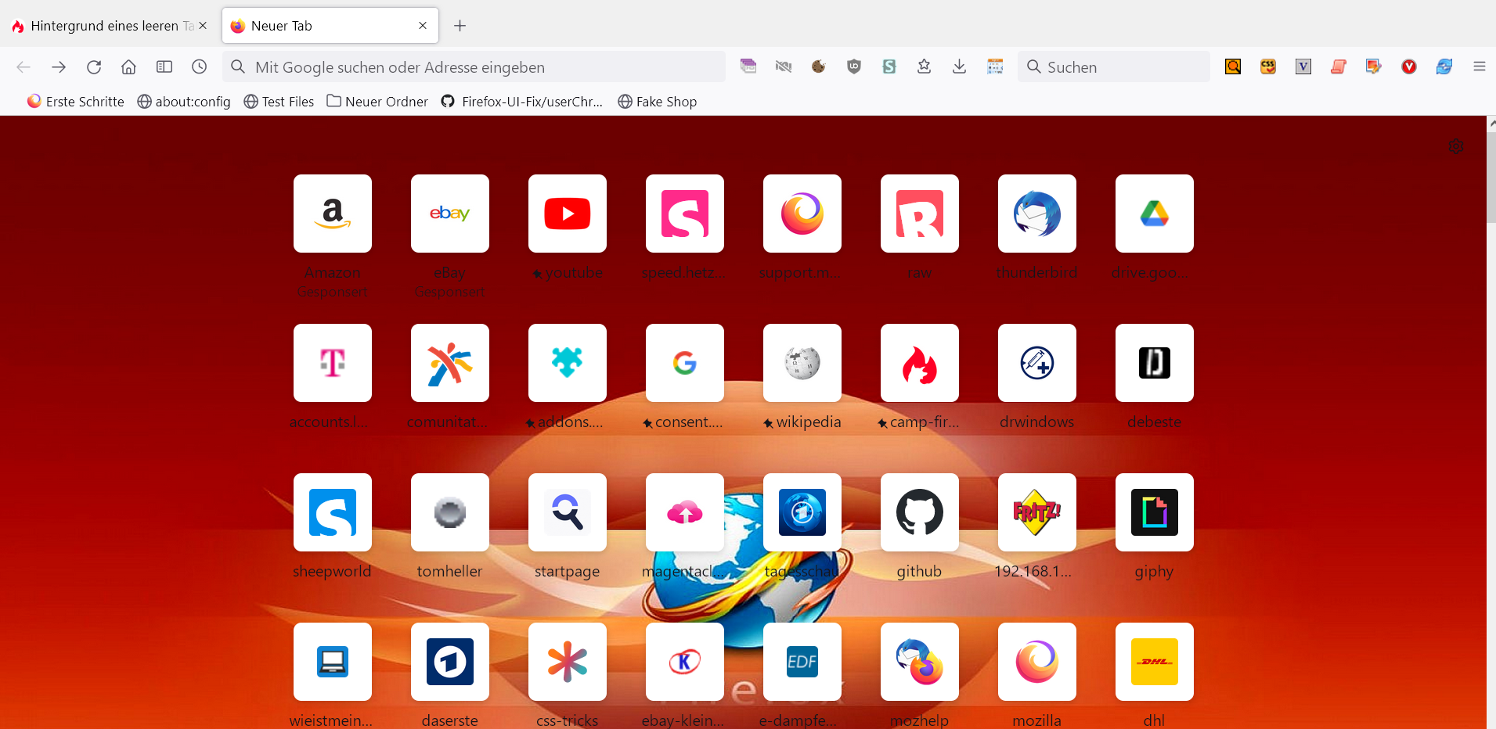This screenshot has height=729, width=1496.
Task: Open the wieistmeine shortcut tile
Action: 333,662
